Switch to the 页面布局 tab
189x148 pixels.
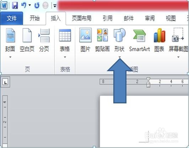(x=82, y=18)
